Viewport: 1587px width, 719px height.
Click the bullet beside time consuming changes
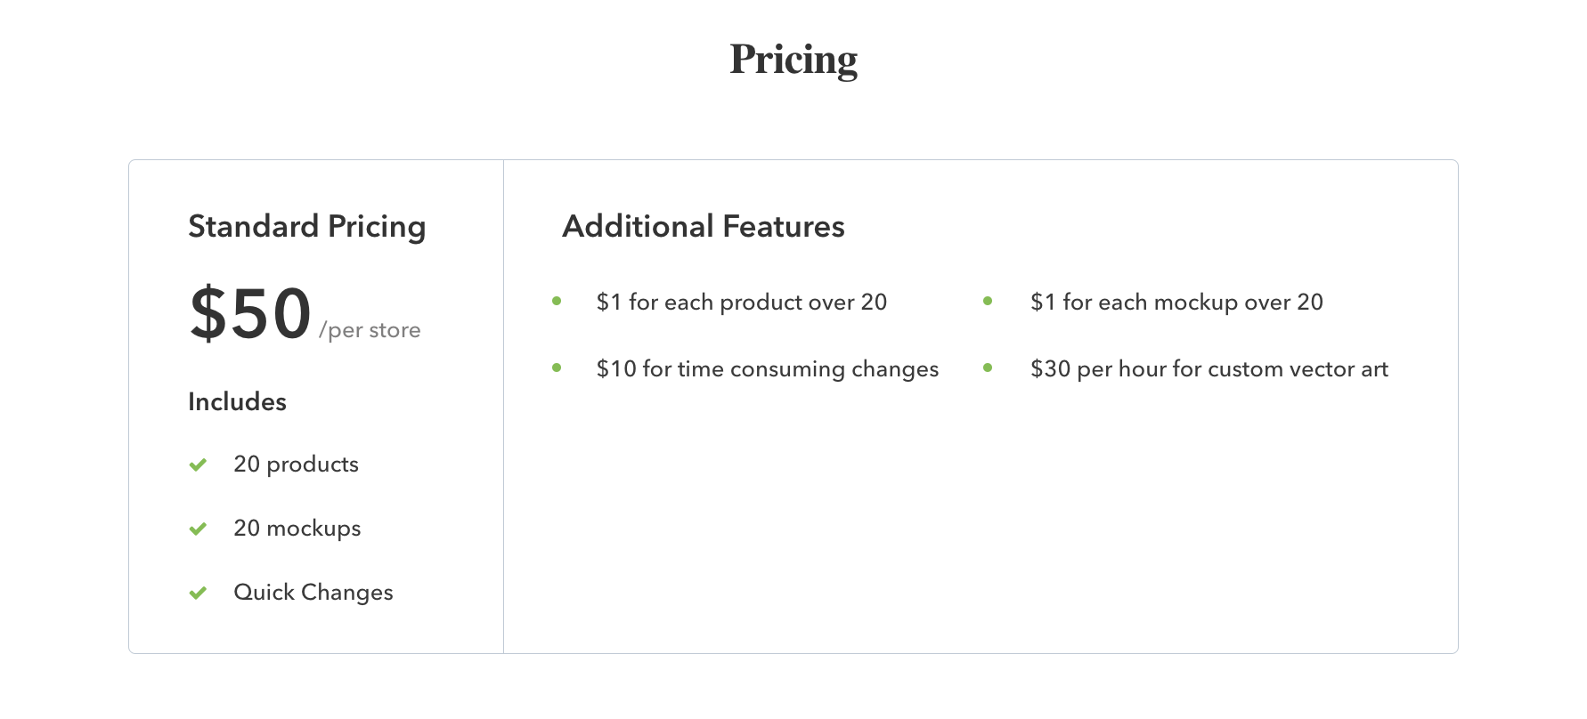pos(557,368)
